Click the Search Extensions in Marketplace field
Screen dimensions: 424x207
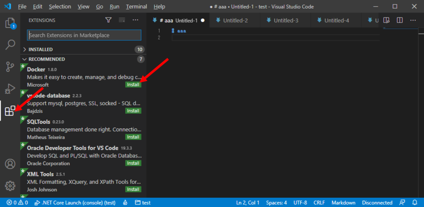coord(84,35)
